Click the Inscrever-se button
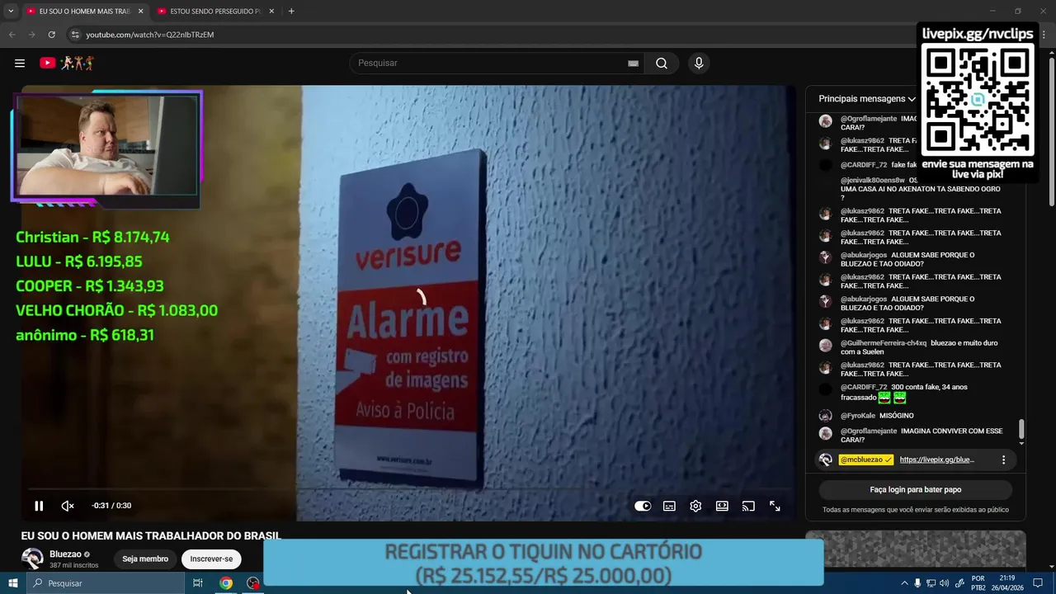This screenshot has width=1056, height=594. (211, 559)
